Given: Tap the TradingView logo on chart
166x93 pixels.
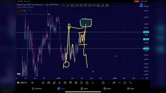Looking at the screenshot, I should [19, 74].
